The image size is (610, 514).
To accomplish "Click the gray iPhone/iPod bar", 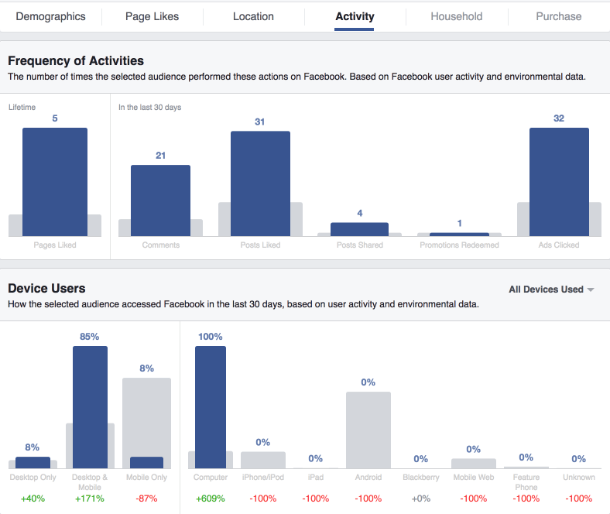I will 263,460.
